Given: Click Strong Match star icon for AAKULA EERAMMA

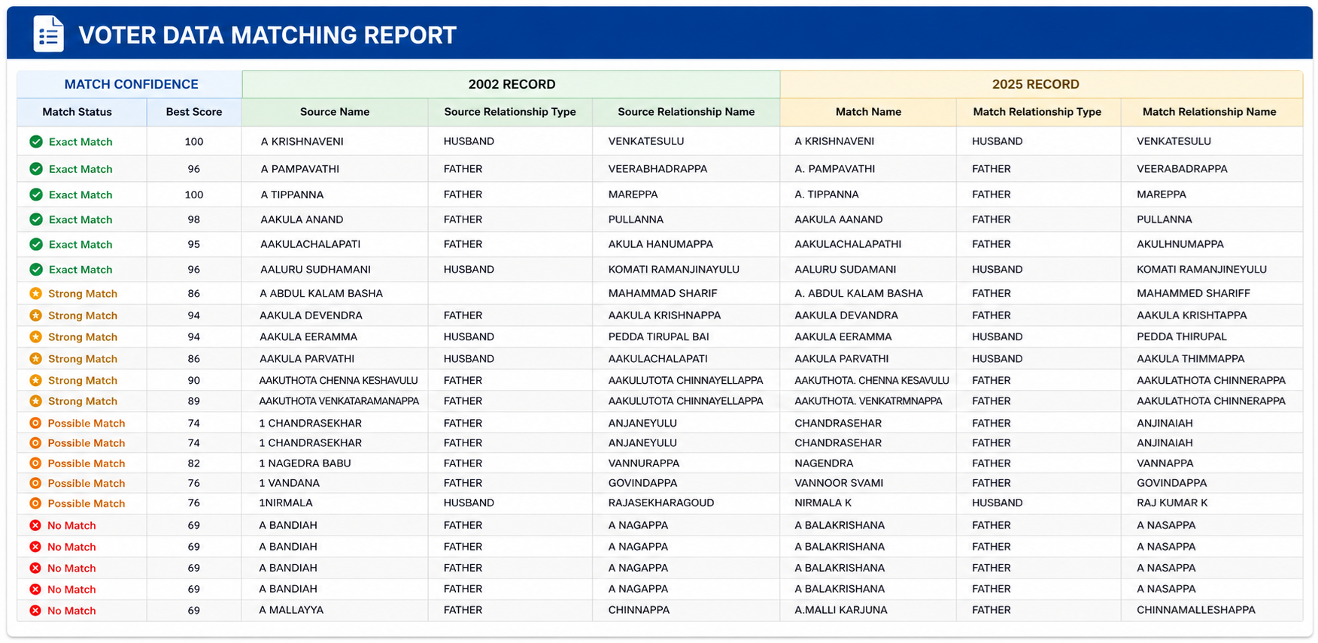Looking at the screenshot, I should (35, 337).
